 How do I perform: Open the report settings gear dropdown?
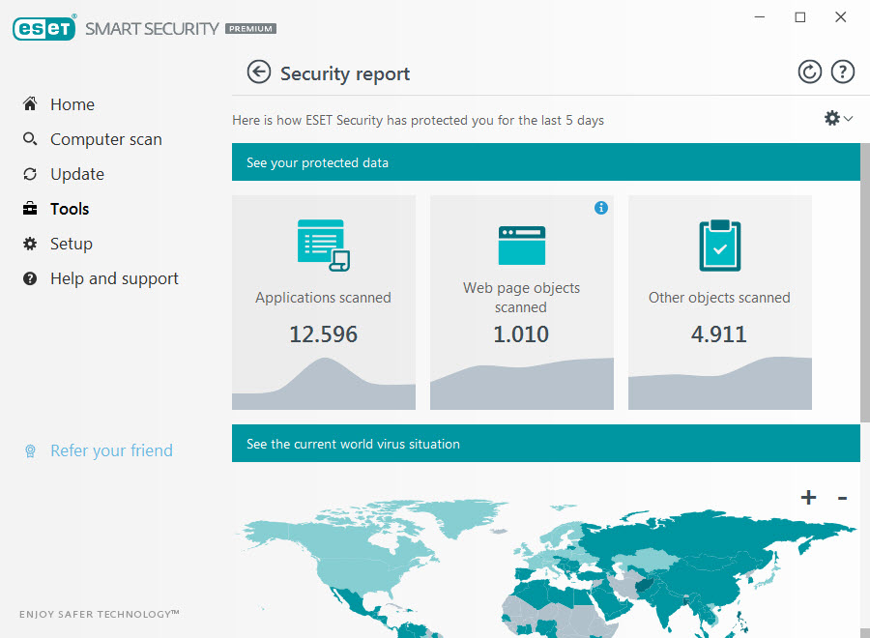tap(838, 118)
